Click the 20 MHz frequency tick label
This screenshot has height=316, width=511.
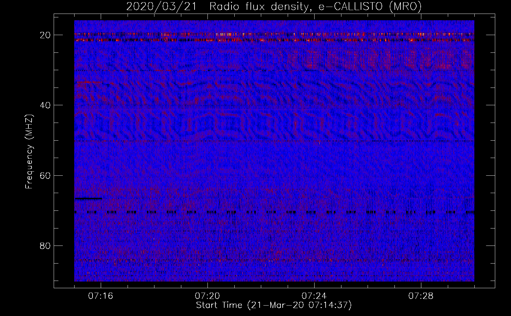[x=45, y=35]
